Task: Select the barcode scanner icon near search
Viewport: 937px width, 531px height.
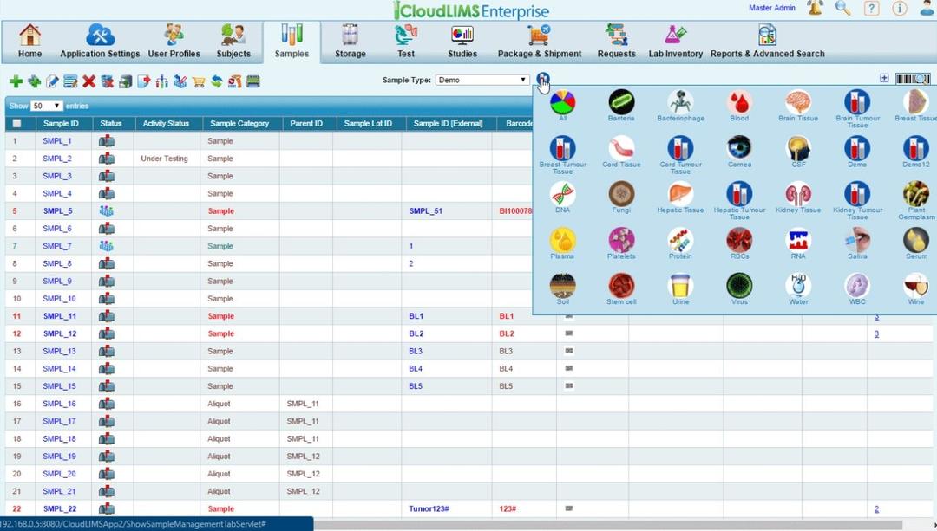Action: point(912,78)
